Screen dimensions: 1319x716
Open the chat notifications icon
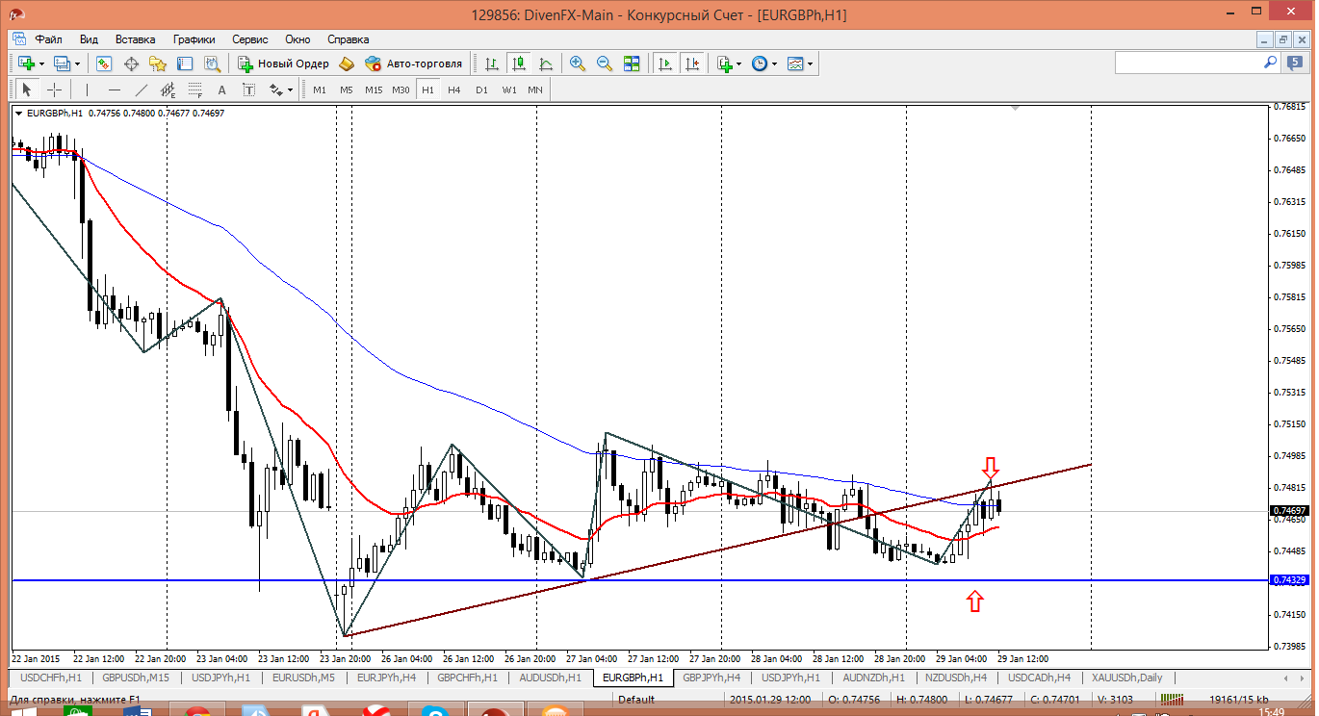click(1294, 63)
